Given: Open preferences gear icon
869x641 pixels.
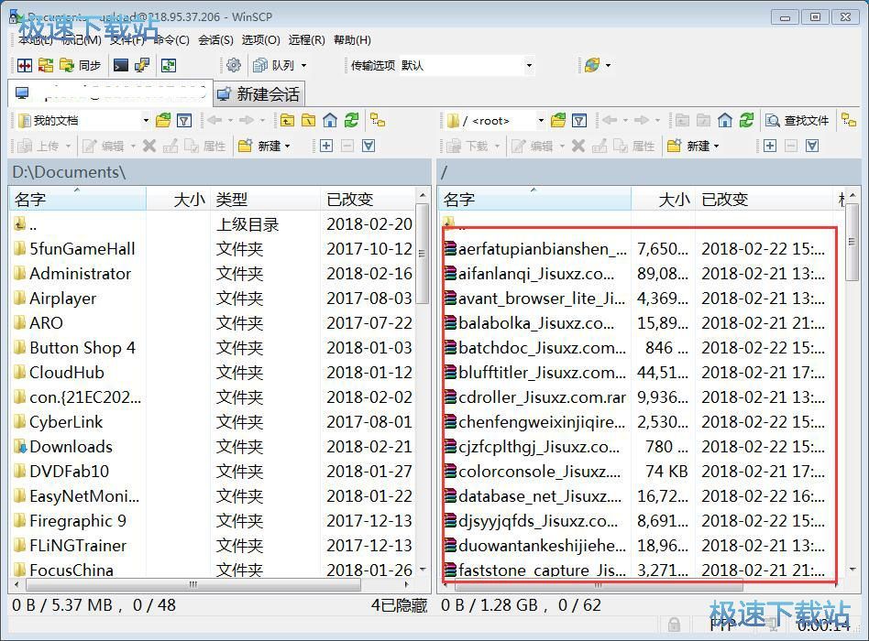Looking at the screenshot, I should click(x=234, y=65).
